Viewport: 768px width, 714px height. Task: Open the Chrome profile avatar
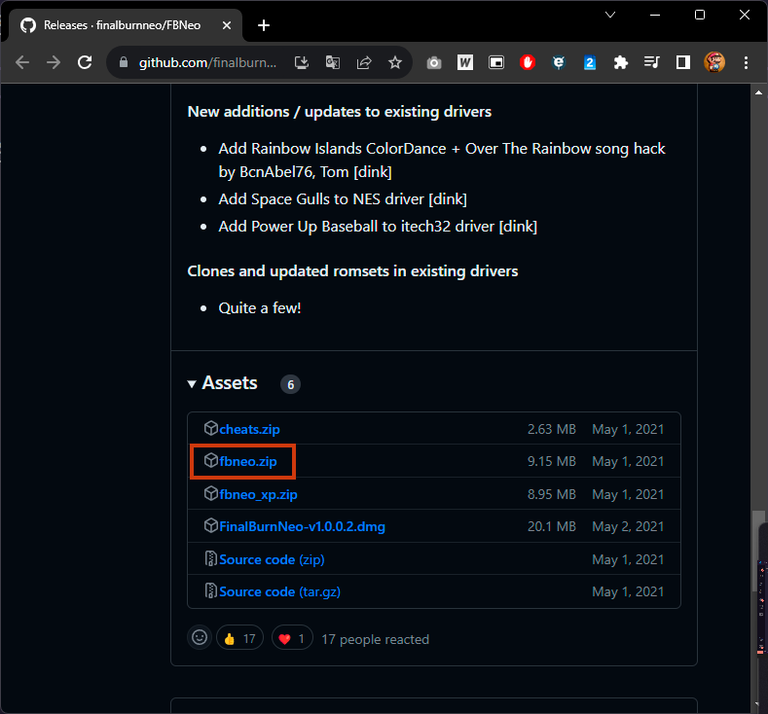click(x=714, y=62)
